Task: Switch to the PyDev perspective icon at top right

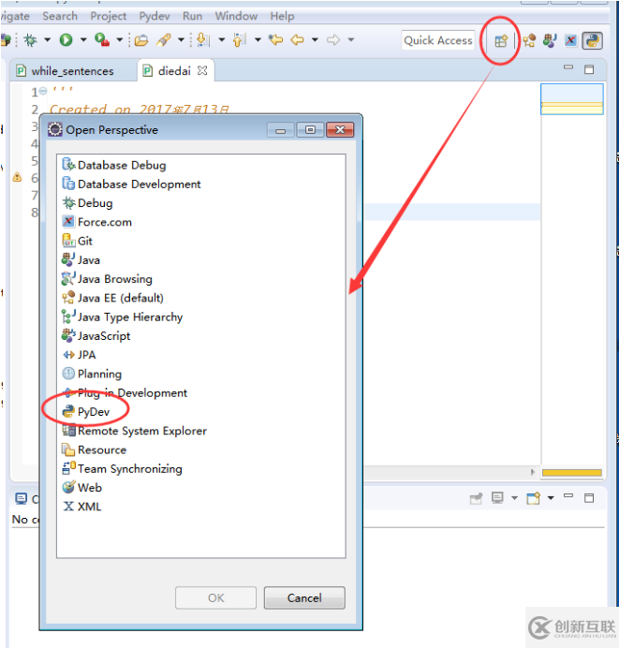Action: click(x=592, y=40)
